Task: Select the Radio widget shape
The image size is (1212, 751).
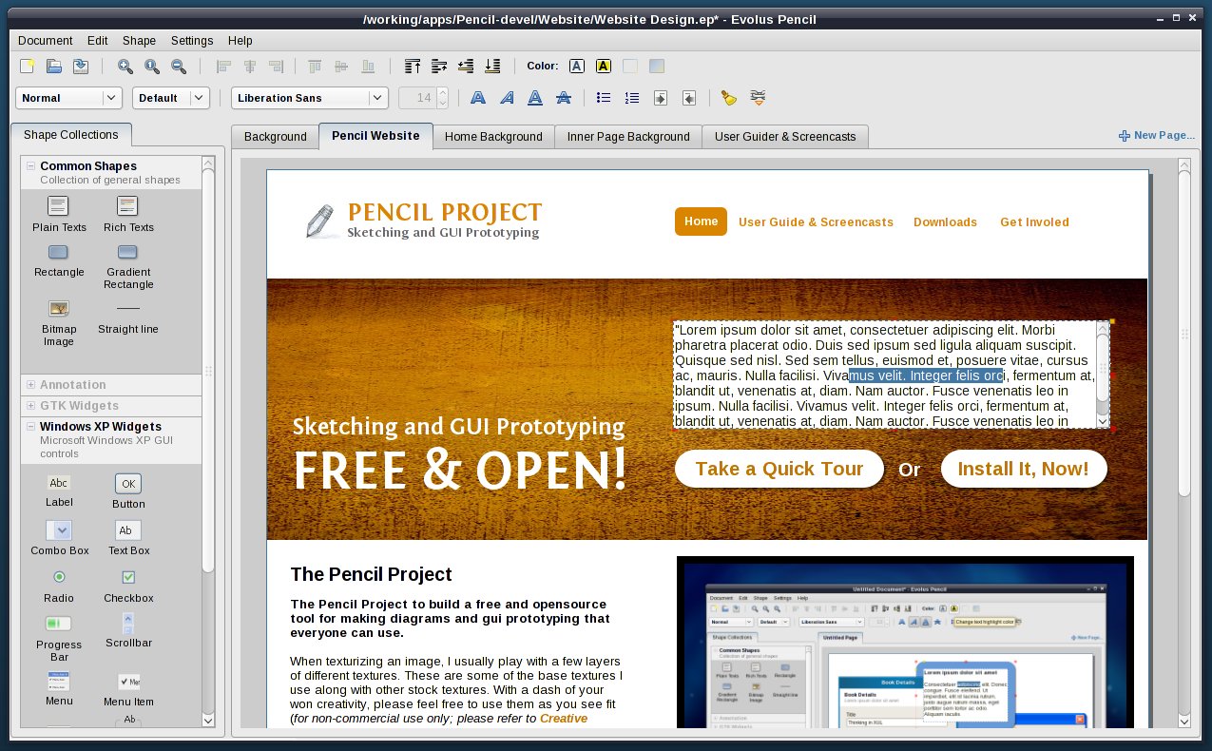Action: click(59, 577)
